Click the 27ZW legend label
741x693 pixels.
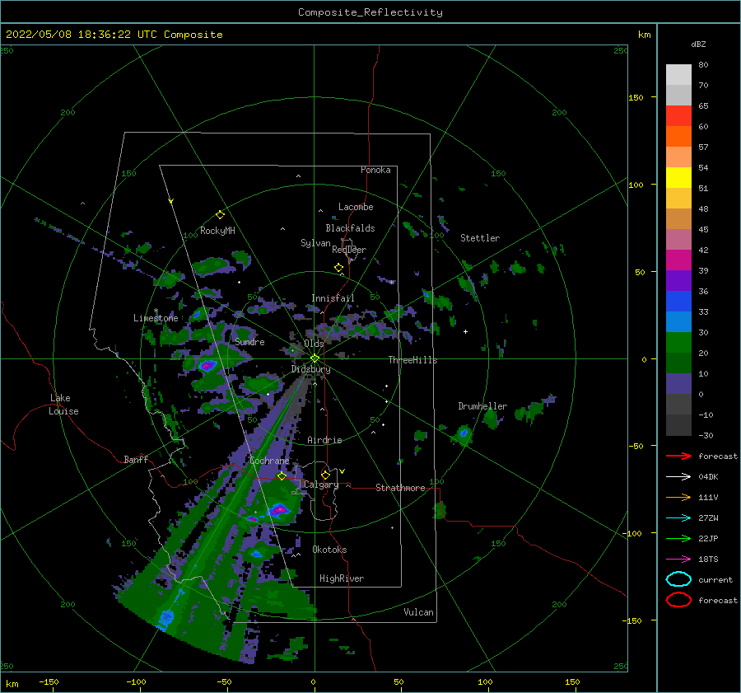pyautogui.click(x=708, y=518)
